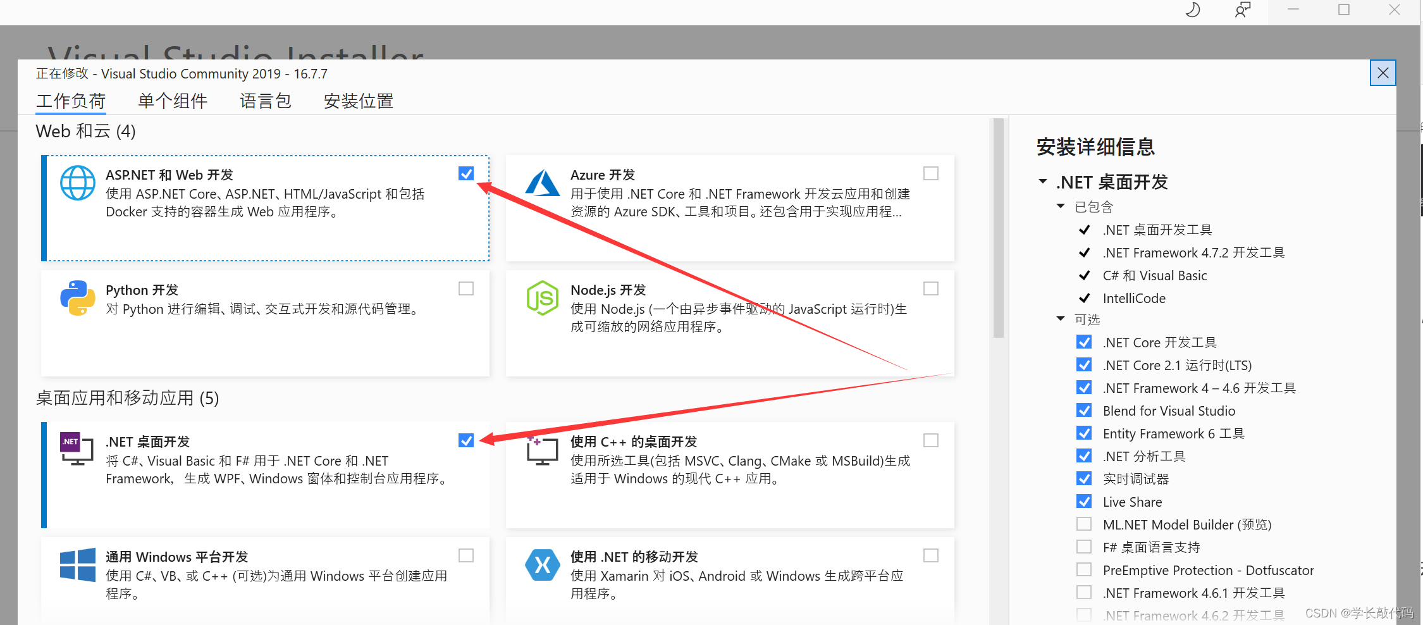Uncheck Blend for Visual Studio component
Screen dimensions: 1423x625
[1084, 411]
